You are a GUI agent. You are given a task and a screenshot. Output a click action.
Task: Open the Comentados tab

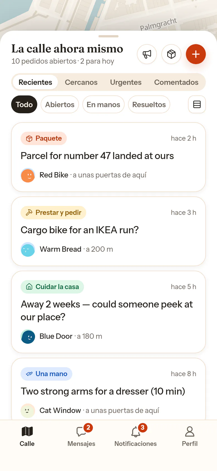tap(176, 82)
